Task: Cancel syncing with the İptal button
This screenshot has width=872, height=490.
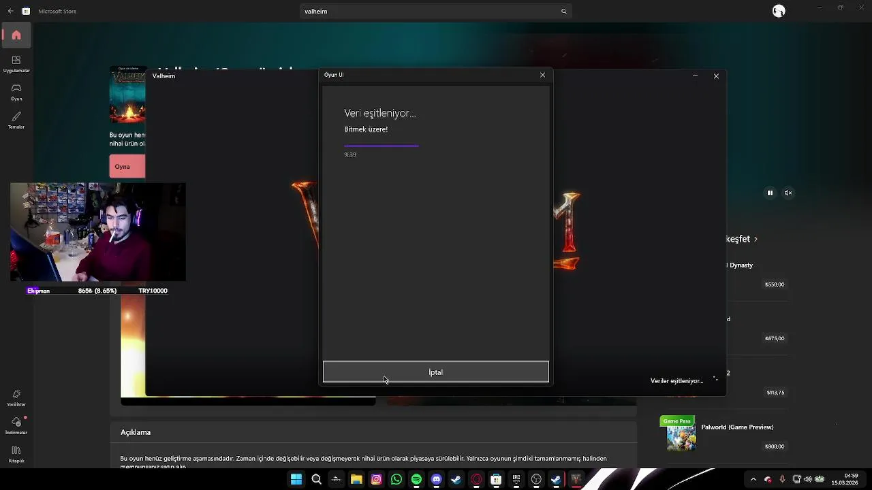Action: 436,372
